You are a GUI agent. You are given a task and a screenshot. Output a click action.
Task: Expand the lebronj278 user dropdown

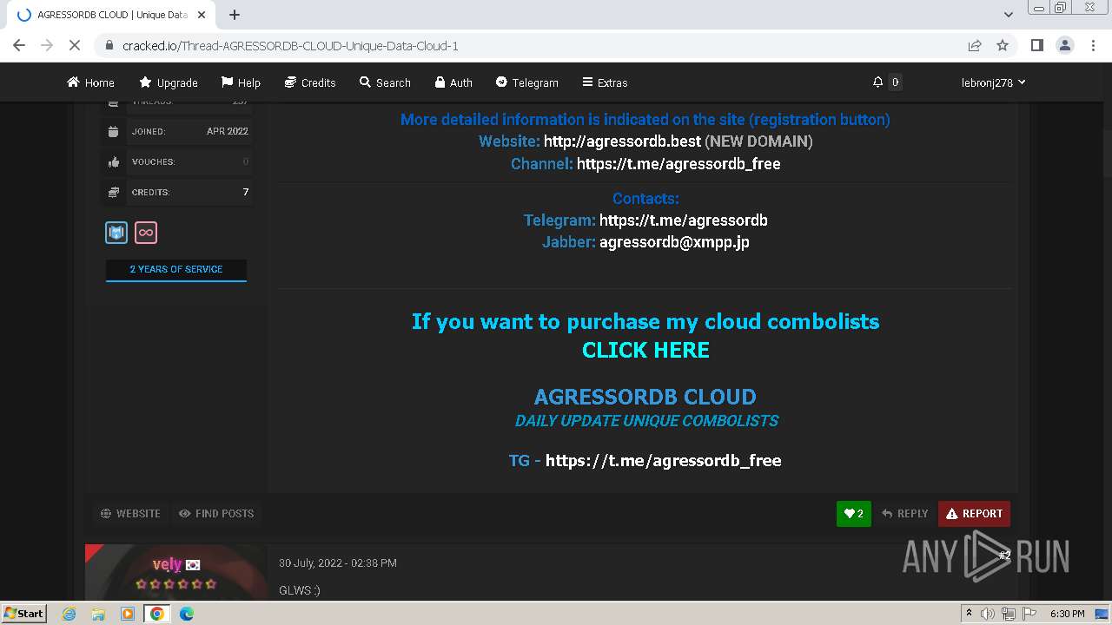[x=993, y=82]
